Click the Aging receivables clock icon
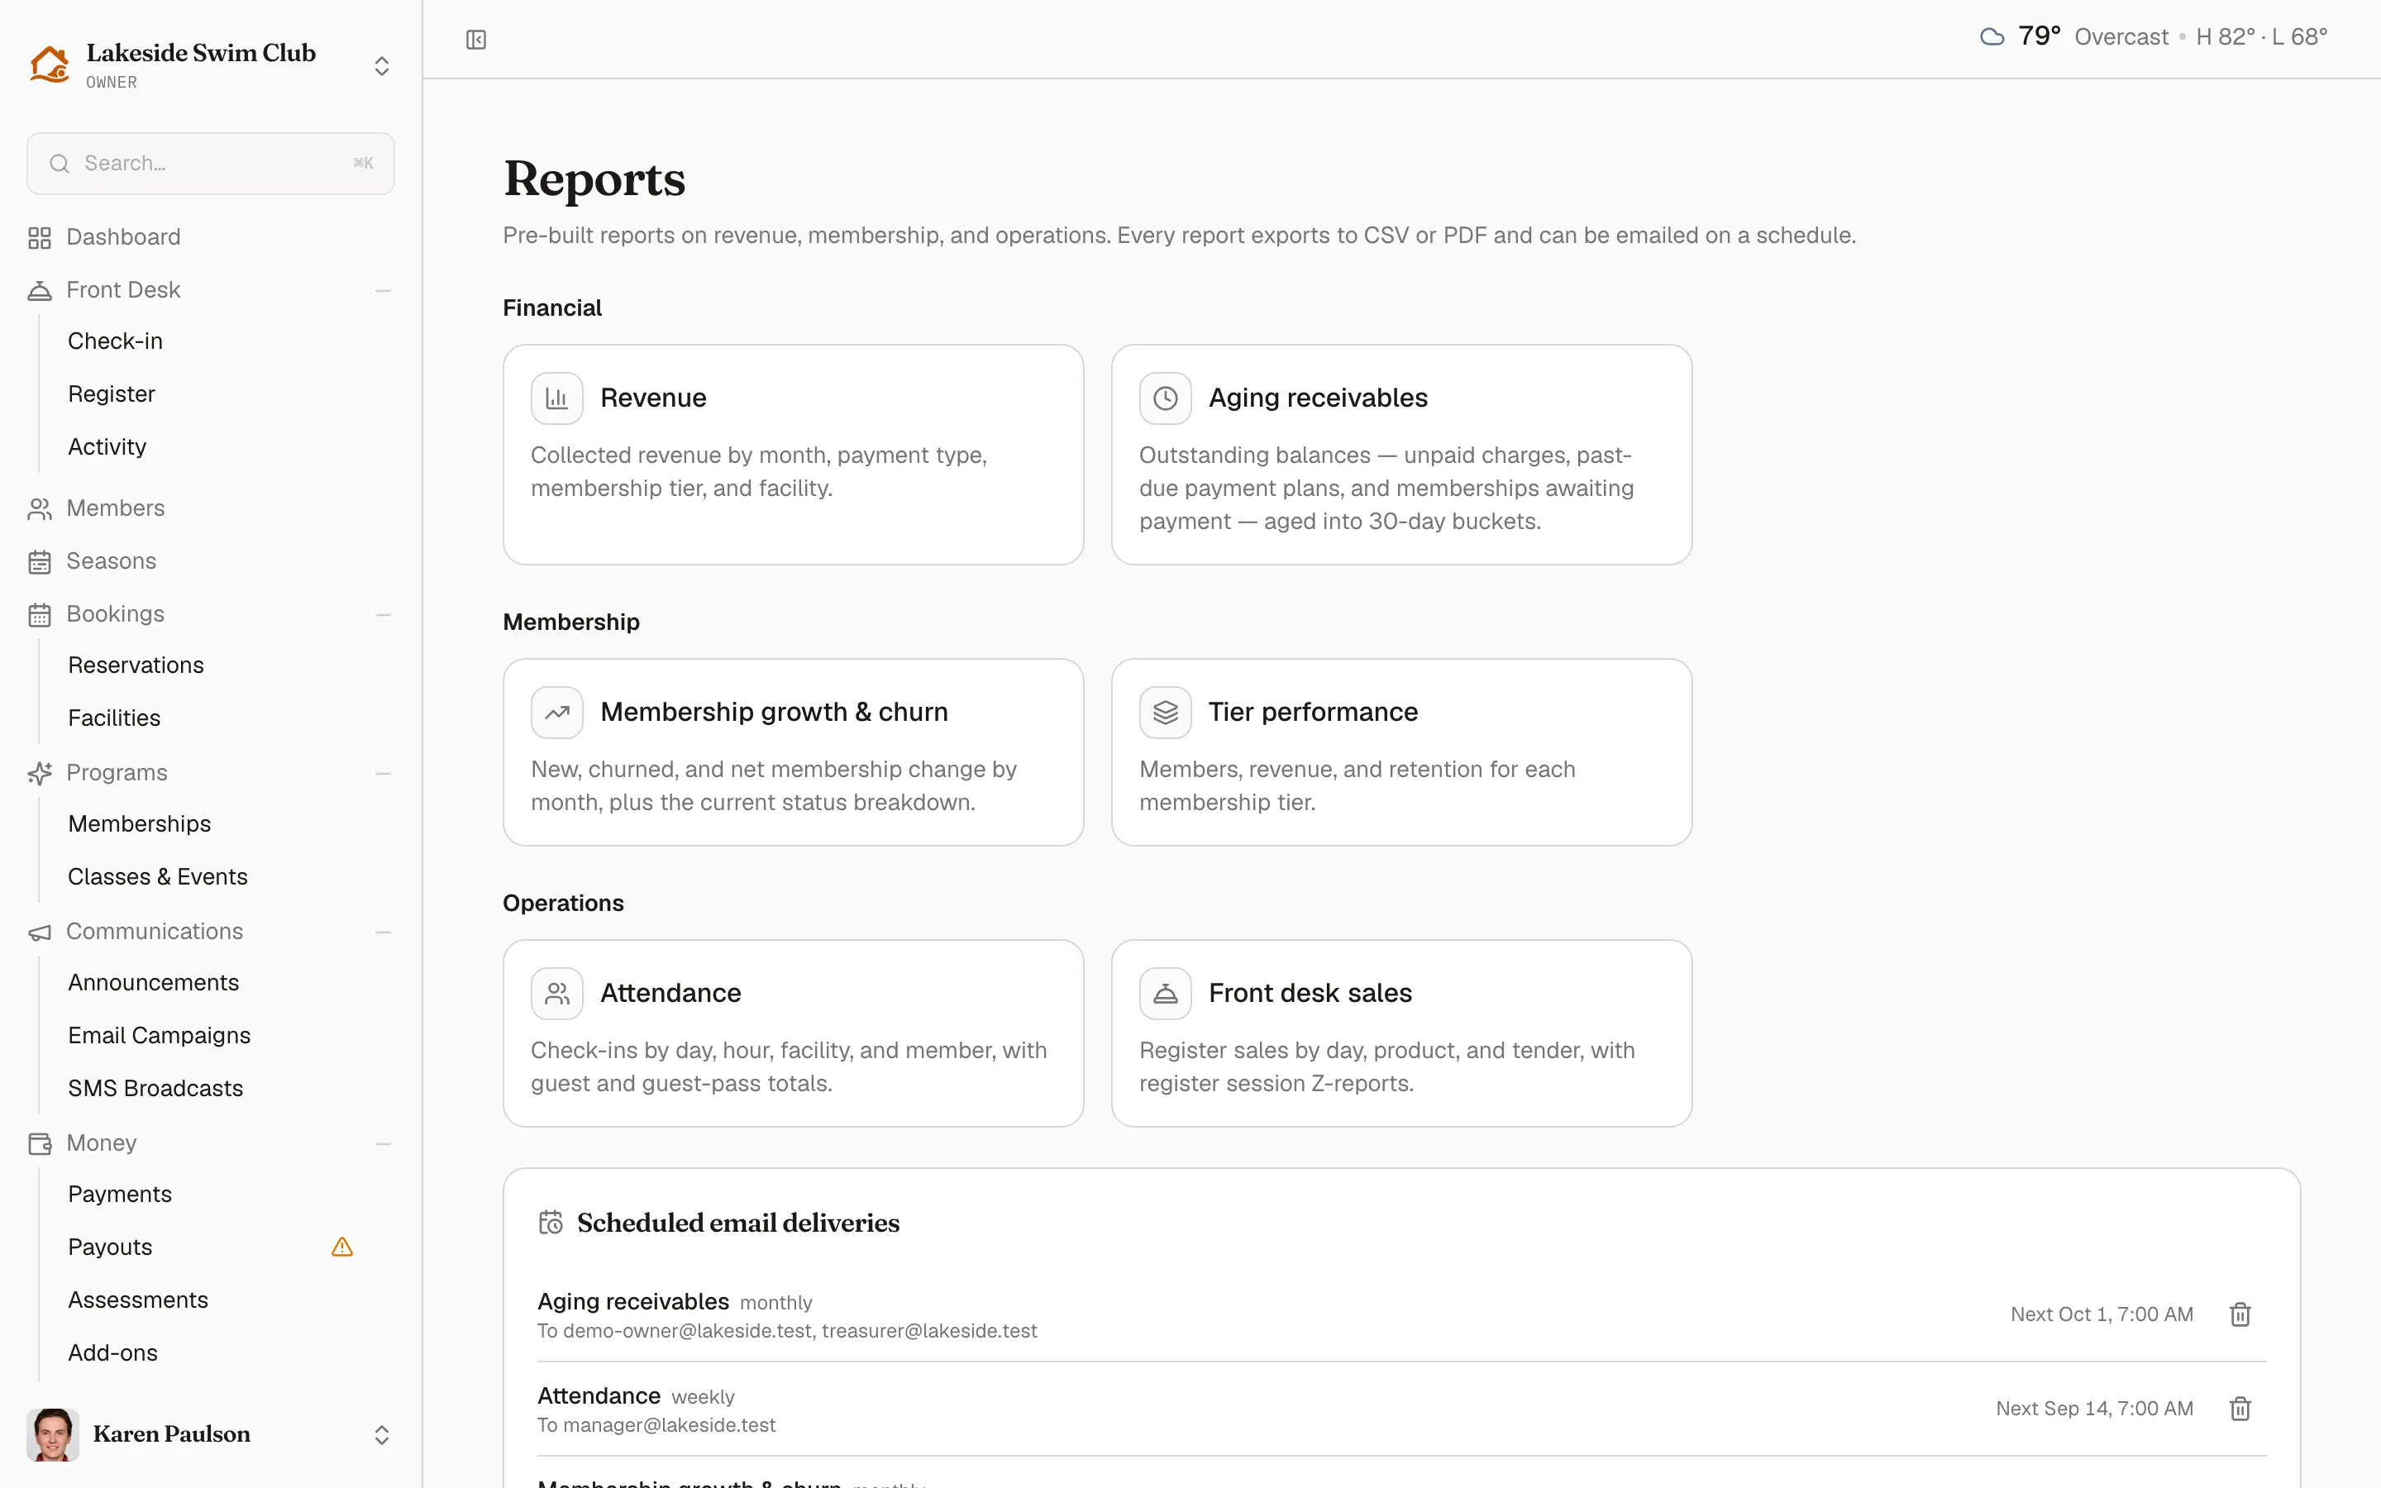2381x1488 pixels. [x=1165, y=398]
